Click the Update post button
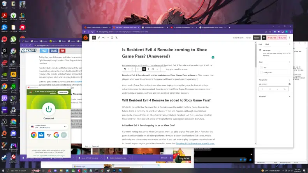 [x=256, y=38]
